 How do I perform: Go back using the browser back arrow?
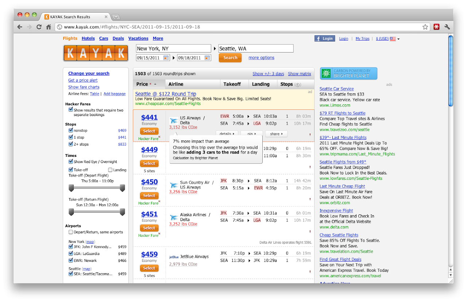point(20,27)
